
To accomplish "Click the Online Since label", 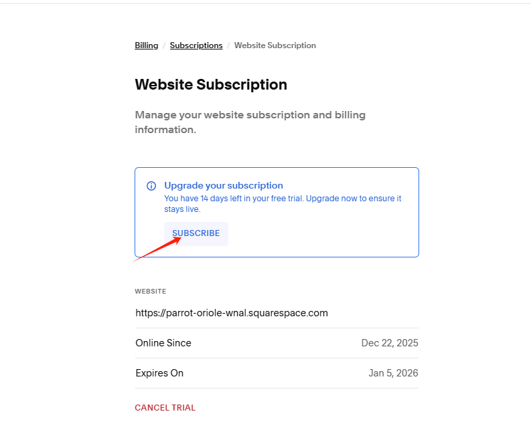I will tap(163, 343).
